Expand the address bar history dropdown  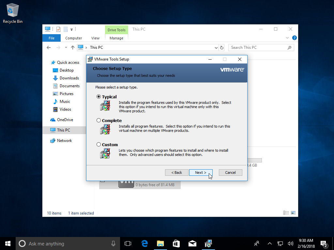(216, 48)
